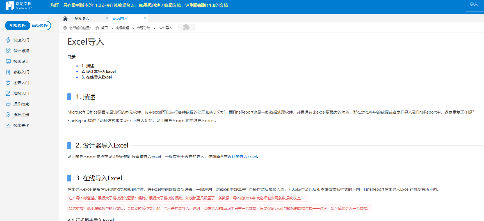The width and height of the screenshot is (484, 221).
Task: Go to 首页 in breadcrumb
Action: coord(104,28)
